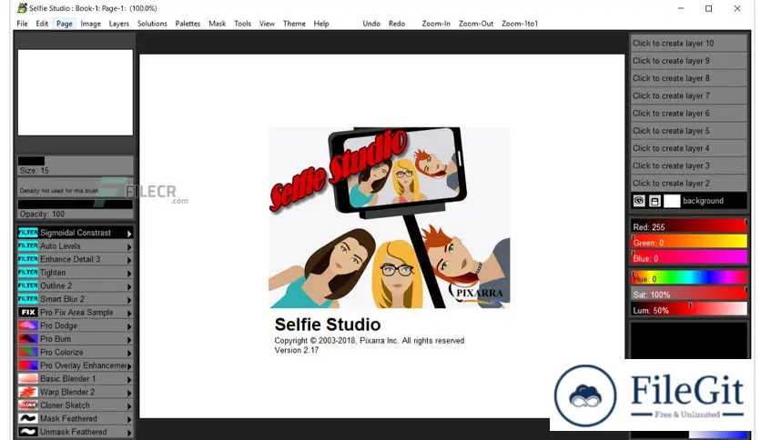This screenshot has width=761, height=440.
Task: Expand Sigmoidal Constrast options arrow
Action: click(129, 234)
